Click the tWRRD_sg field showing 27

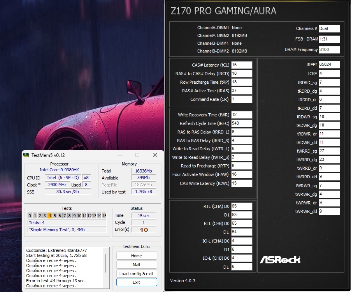tap(329, 151)
